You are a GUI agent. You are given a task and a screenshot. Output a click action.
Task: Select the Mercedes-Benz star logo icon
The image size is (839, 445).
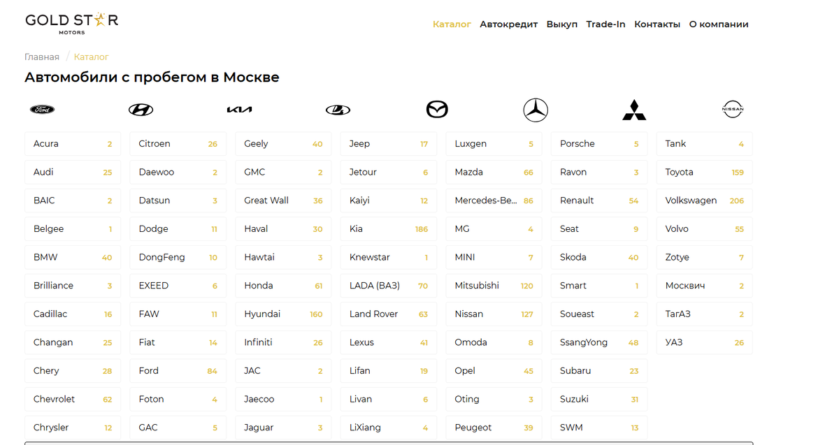(x=536, y=110)
